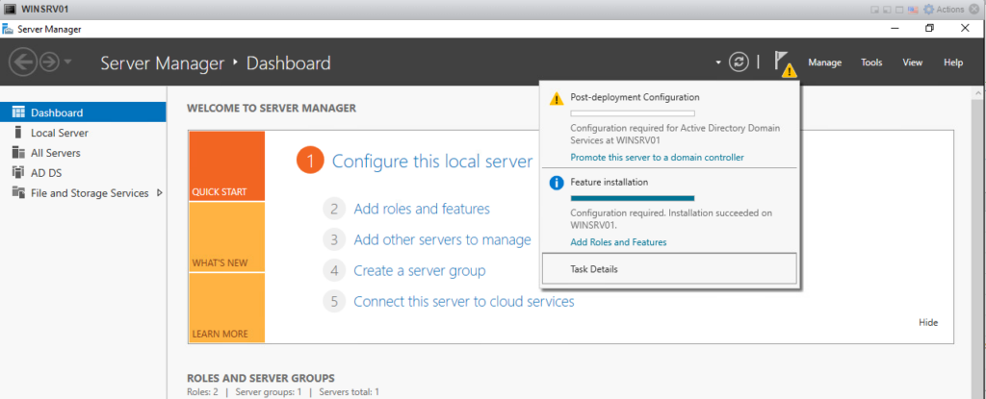Click the WELCOME TO SERVER MANAGER heading

272,108
